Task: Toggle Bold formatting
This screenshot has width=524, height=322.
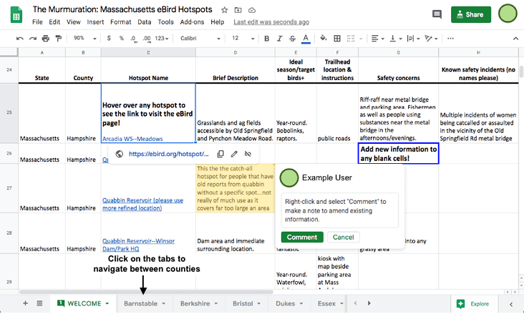Action: [266, 39]
